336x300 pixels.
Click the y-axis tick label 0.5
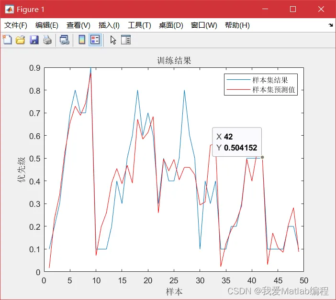click(35, 159)
